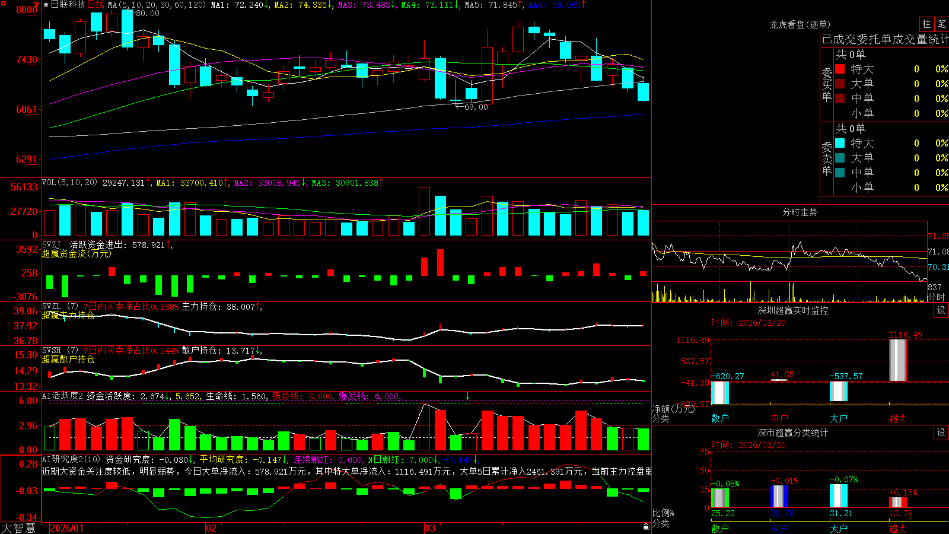Switch order view to 笔 (tick) mode
The image size is (949, 534).
tap(941, 24)
